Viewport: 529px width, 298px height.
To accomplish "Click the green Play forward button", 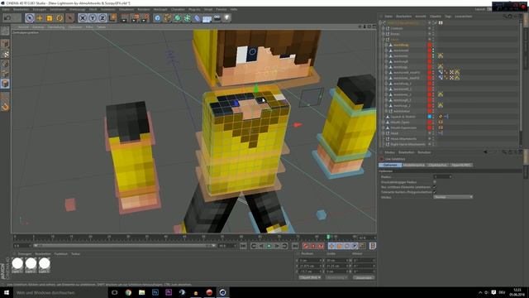I will pyautogui.click(x=269, y=246).
